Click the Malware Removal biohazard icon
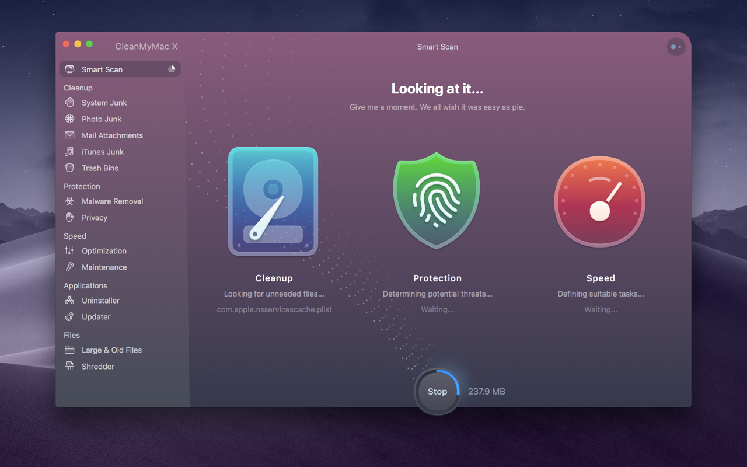The image size is (747, 467). pyautogui.click(x=69, y=201)
